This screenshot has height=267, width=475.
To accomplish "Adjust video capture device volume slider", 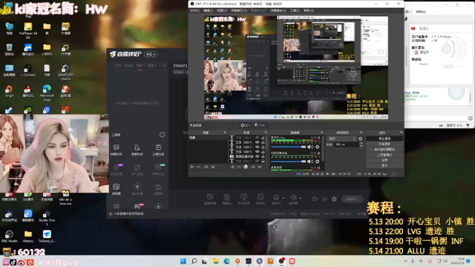I will pyautogui.click(x=289, y=161).
